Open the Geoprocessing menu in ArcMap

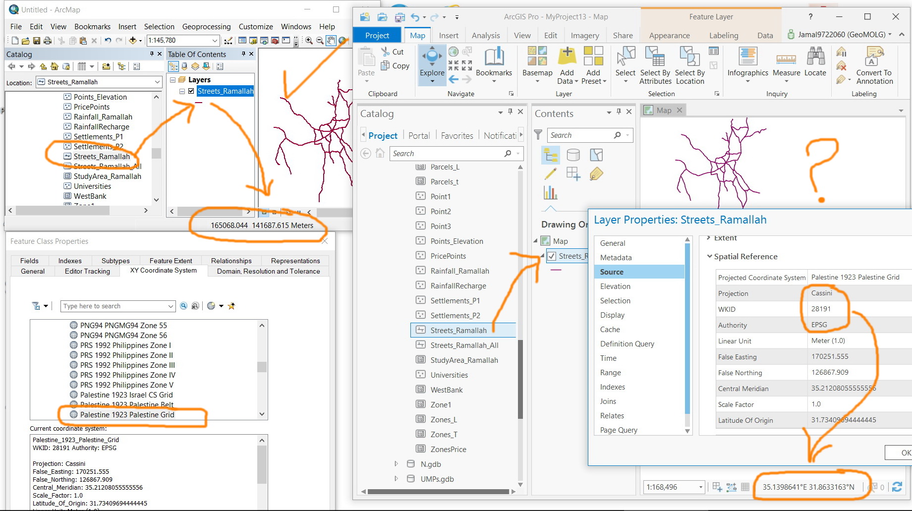click(x=206, y=27)
